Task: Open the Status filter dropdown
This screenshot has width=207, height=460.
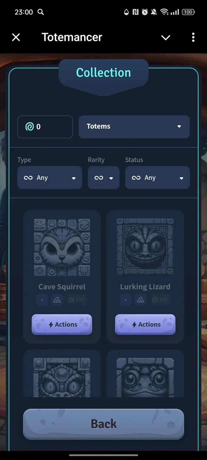Action: click(157, 177)
